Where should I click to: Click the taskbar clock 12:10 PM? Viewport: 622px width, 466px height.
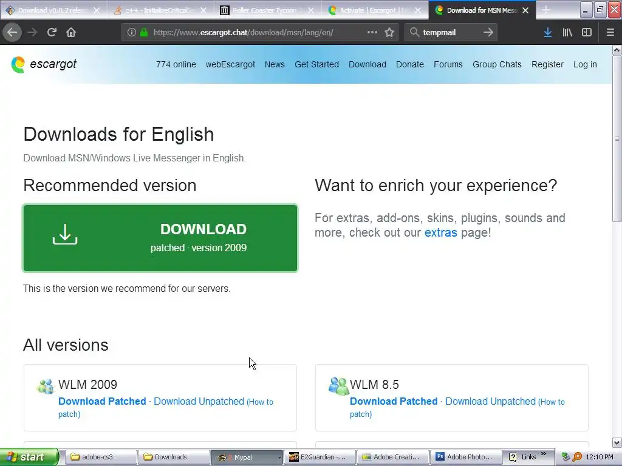[x=600, y=457]
